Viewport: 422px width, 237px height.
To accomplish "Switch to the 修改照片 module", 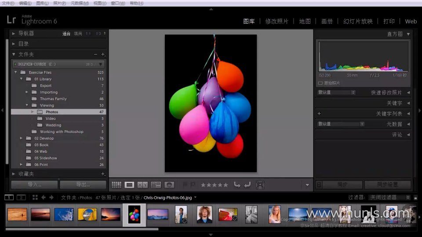I will point(277,21).
